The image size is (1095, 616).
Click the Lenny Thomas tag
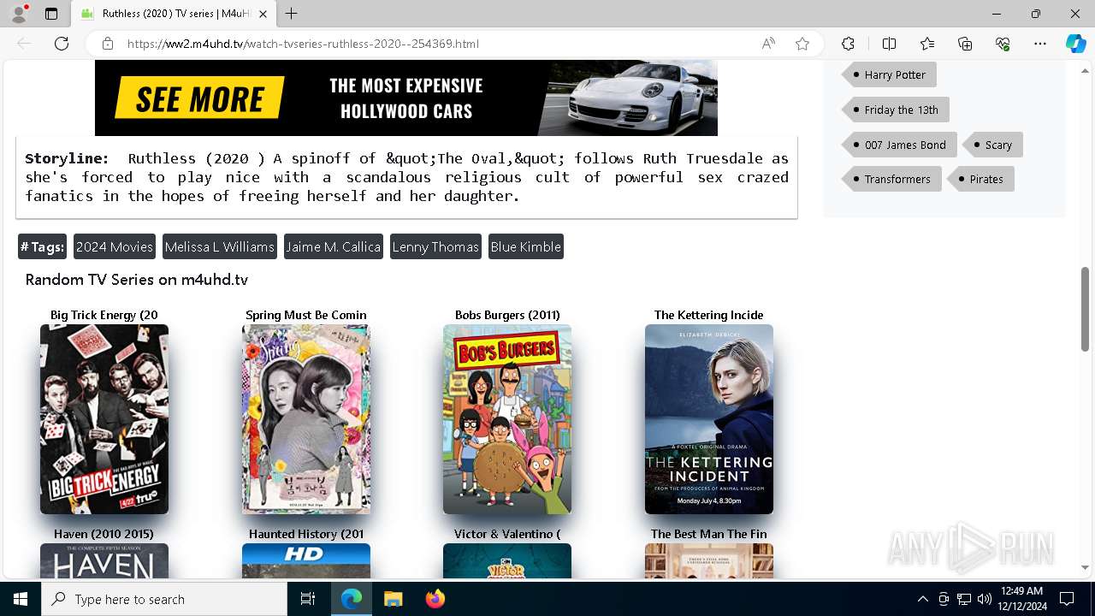pos(435,246)
